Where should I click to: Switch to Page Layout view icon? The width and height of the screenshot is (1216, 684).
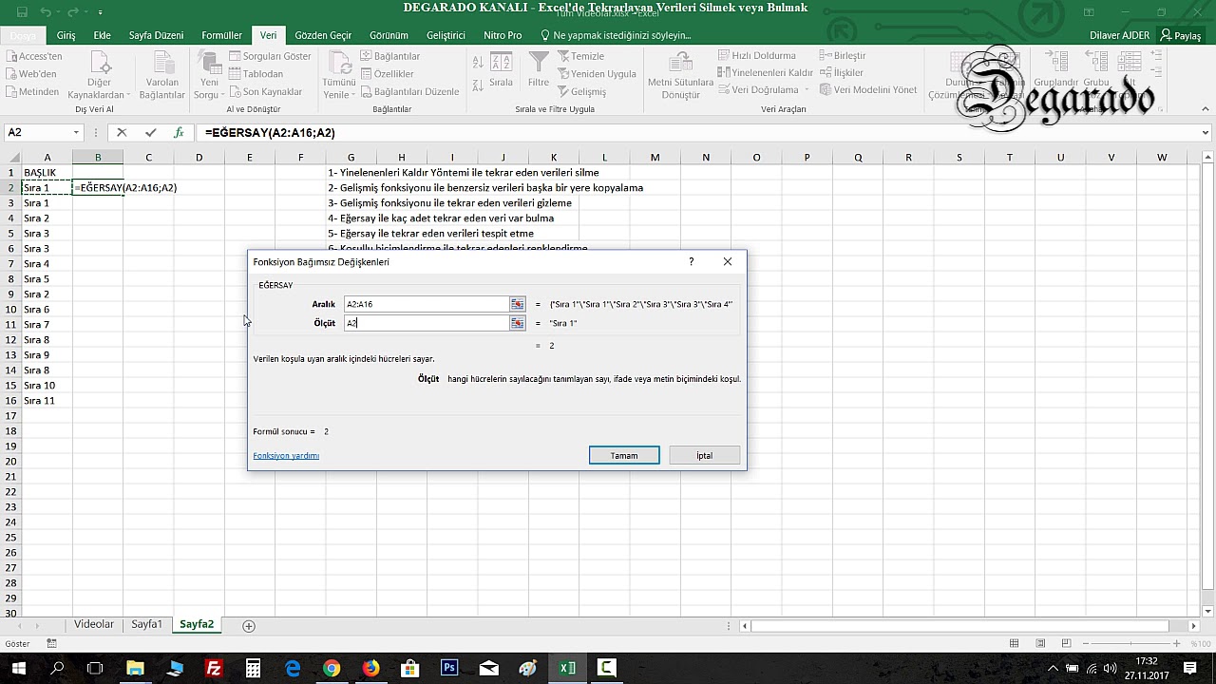click(1040, 644)
